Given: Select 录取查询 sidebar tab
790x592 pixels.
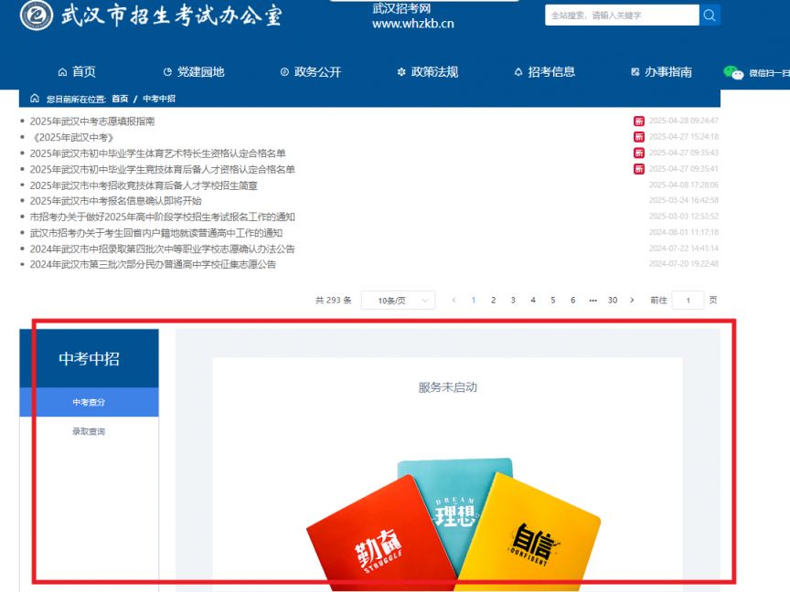Looking at the screenshot, I should click(89, 431).
